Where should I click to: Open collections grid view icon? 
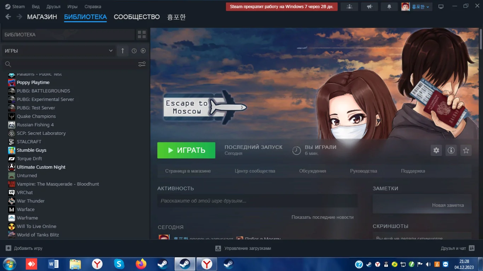coord(142,35)
